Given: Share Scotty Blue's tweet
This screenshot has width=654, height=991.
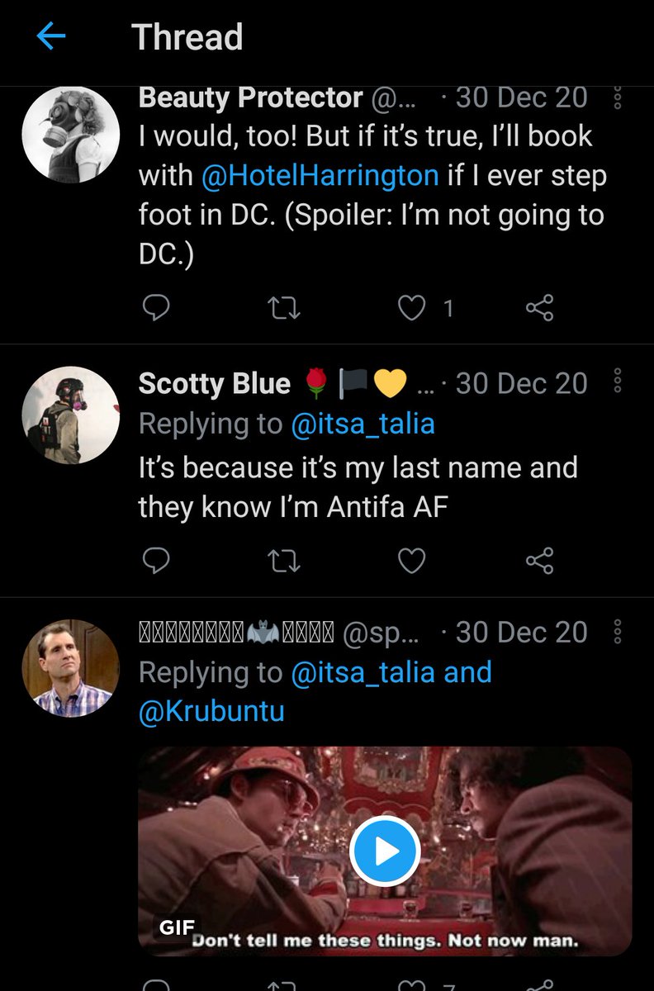Looking at the screenshot, I should (x=539, y=562).
